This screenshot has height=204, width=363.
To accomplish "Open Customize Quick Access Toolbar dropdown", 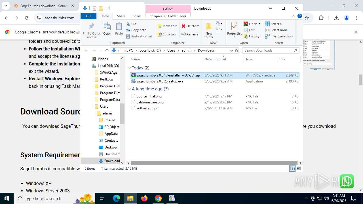I will pyautogui.click(x=106, y=9).
